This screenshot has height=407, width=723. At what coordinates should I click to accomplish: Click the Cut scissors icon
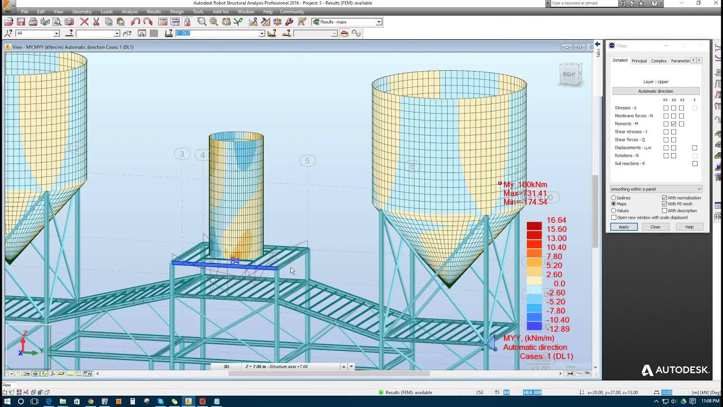[95, 21]
